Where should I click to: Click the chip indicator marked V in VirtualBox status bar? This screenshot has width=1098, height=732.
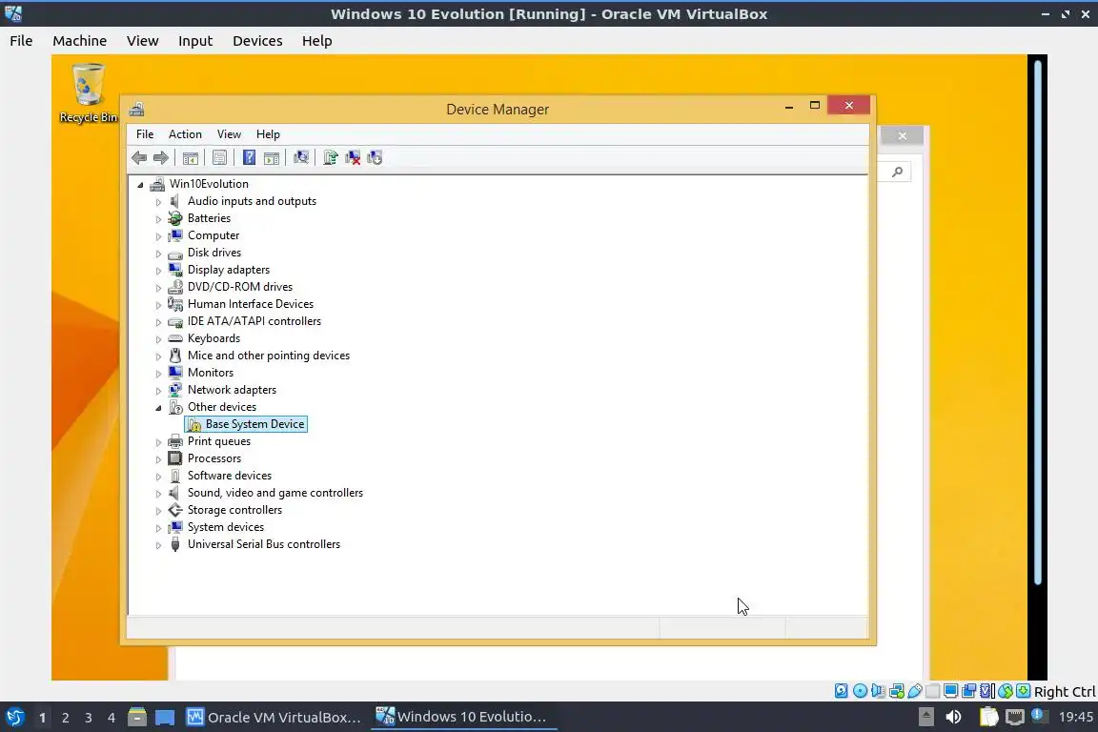[x=987, y=691]
